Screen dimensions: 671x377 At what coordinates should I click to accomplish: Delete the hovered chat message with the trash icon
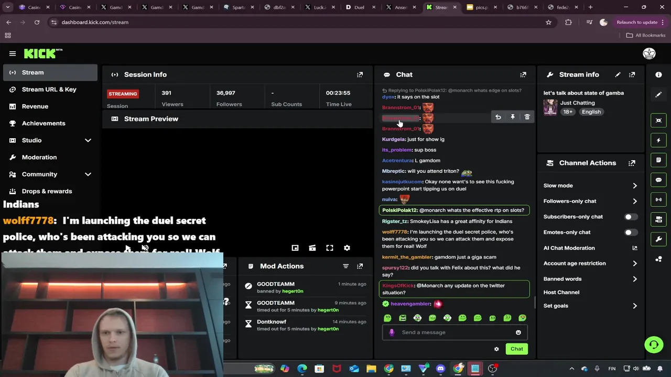point(527,117)
